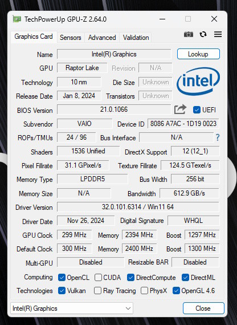This screenshot has height=325, width=237.
Task: Click the Intel logo image
Action: (x=198, y=82)
